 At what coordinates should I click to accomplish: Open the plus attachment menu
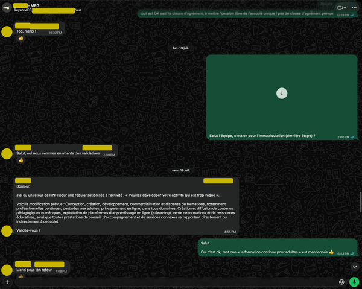pos(7,282)
